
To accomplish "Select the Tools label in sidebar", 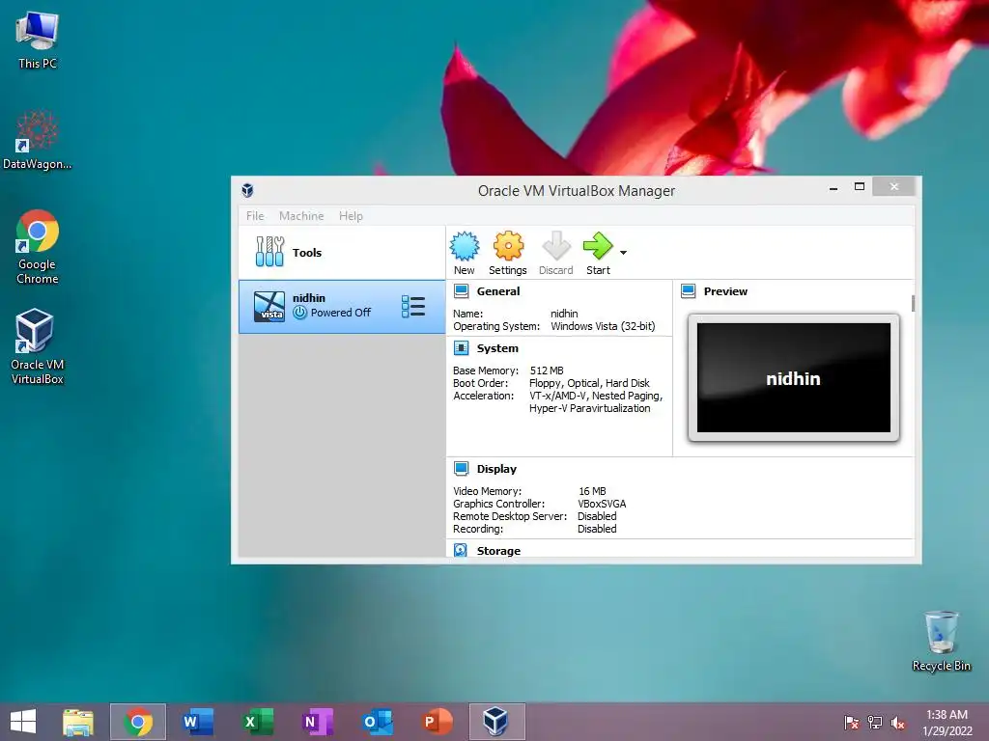I will 306,252.
